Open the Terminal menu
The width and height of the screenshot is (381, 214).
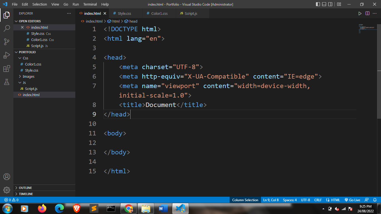[x=90, y=4]
